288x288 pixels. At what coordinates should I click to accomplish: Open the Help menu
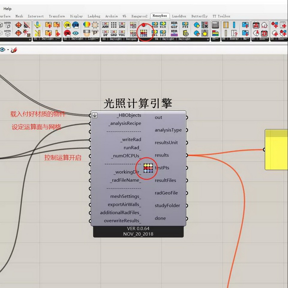(x=7, y=9)
